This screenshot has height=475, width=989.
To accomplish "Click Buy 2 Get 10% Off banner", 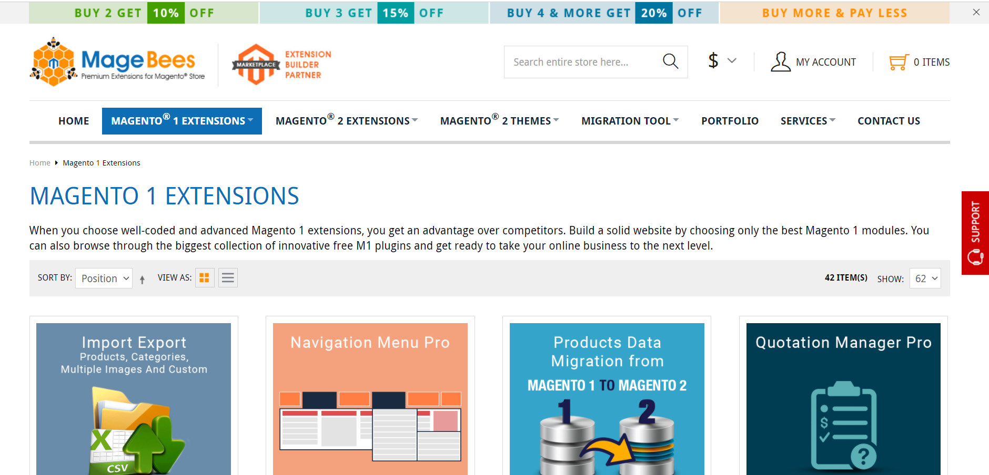I will point(144,13).
